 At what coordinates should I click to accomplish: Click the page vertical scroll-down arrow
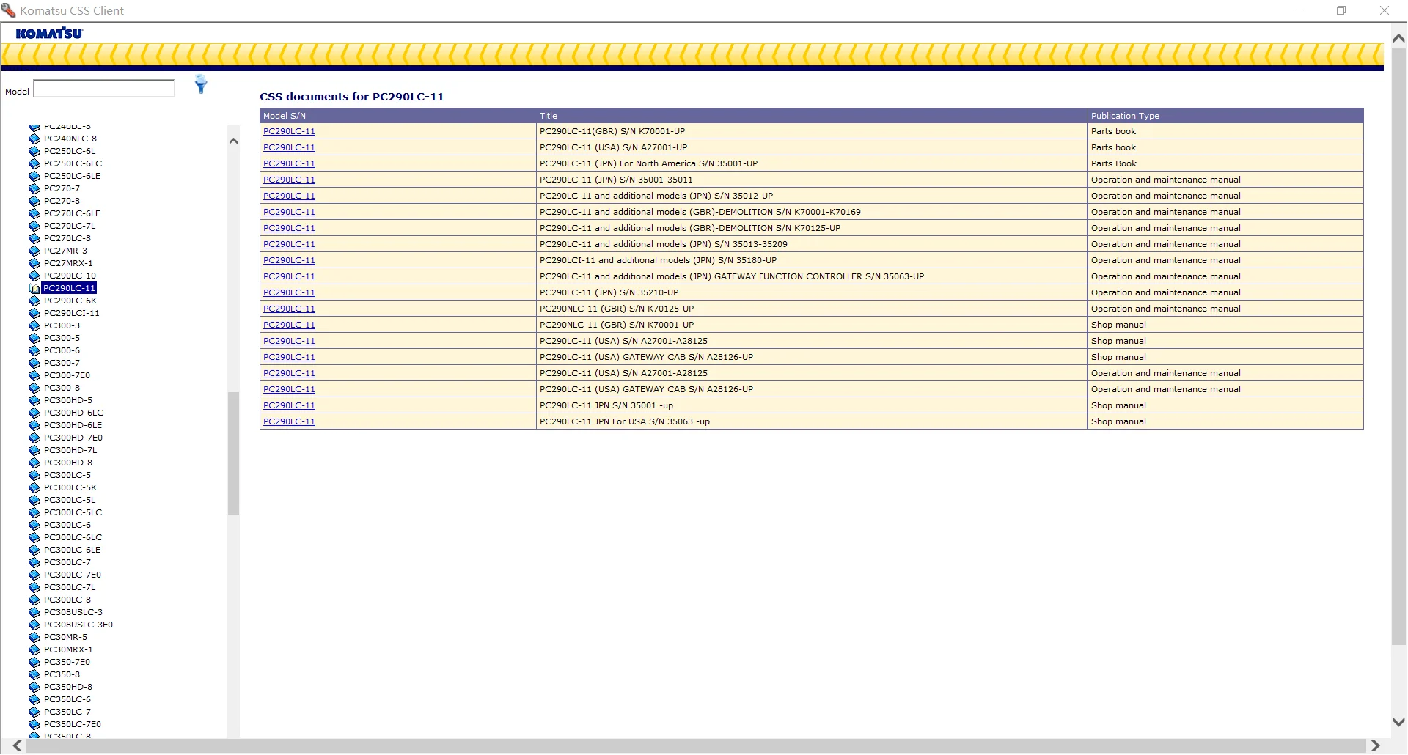coord(1398,722)
